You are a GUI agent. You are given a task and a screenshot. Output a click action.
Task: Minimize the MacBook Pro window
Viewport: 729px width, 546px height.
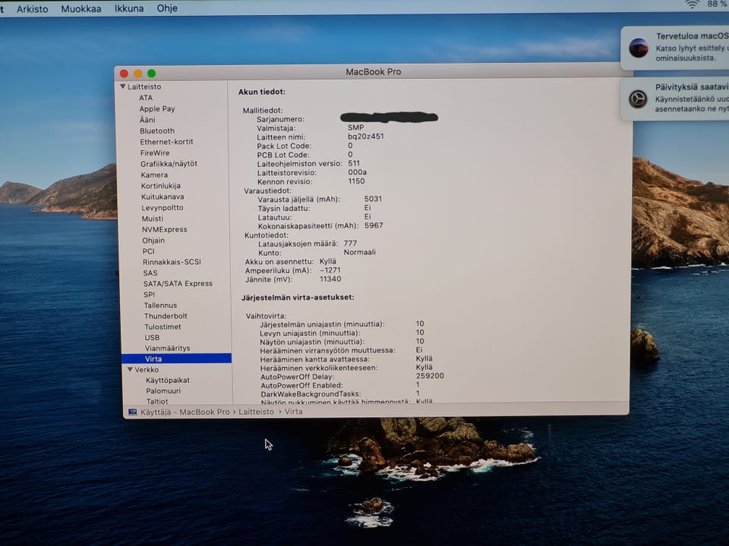point(137,74)
